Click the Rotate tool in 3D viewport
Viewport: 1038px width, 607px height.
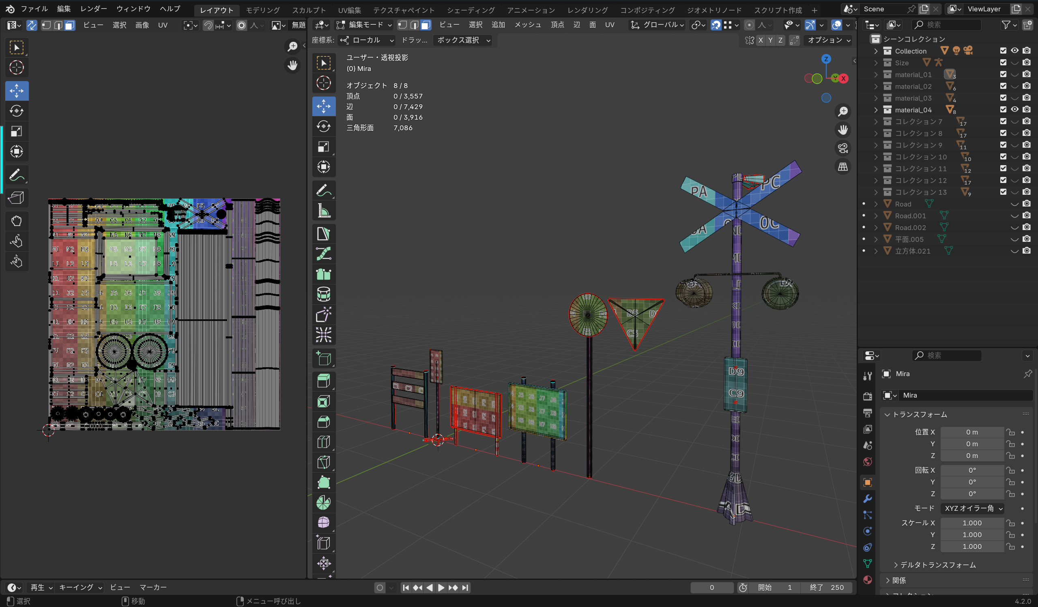(x=323, y=127)
